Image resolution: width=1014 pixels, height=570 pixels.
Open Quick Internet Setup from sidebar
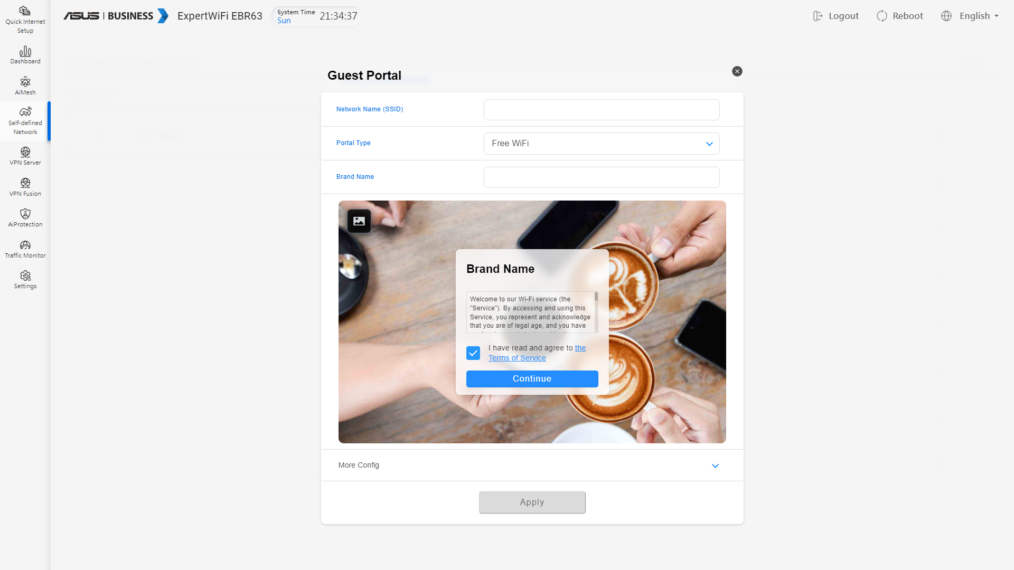(25, 20)
